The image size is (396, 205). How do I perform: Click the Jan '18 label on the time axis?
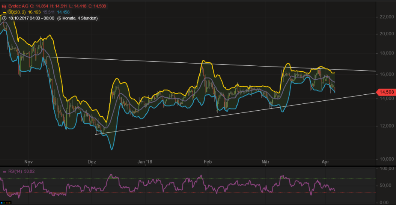(145, 162)
